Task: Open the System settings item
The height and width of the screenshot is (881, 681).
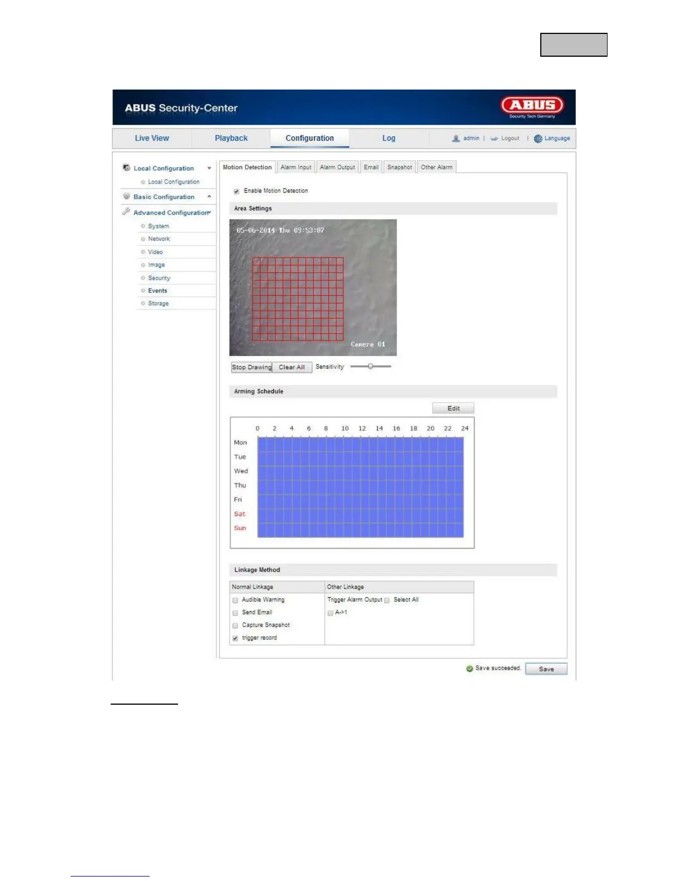Action: (x=159, y=226)
